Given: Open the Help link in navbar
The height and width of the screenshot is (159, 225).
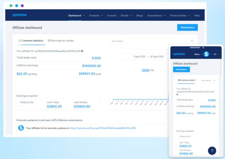Looking at the screenshot, I should [x=197, y=15].
